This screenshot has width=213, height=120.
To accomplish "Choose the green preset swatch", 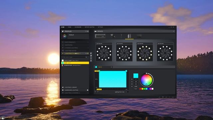I will click(144, 89).
